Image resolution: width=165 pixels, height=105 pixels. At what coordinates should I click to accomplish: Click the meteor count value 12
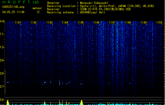(38, 12)
